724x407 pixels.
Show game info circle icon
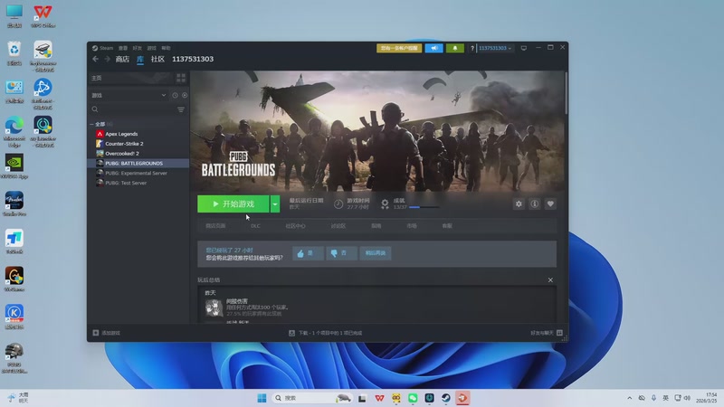tap(534, 204)
